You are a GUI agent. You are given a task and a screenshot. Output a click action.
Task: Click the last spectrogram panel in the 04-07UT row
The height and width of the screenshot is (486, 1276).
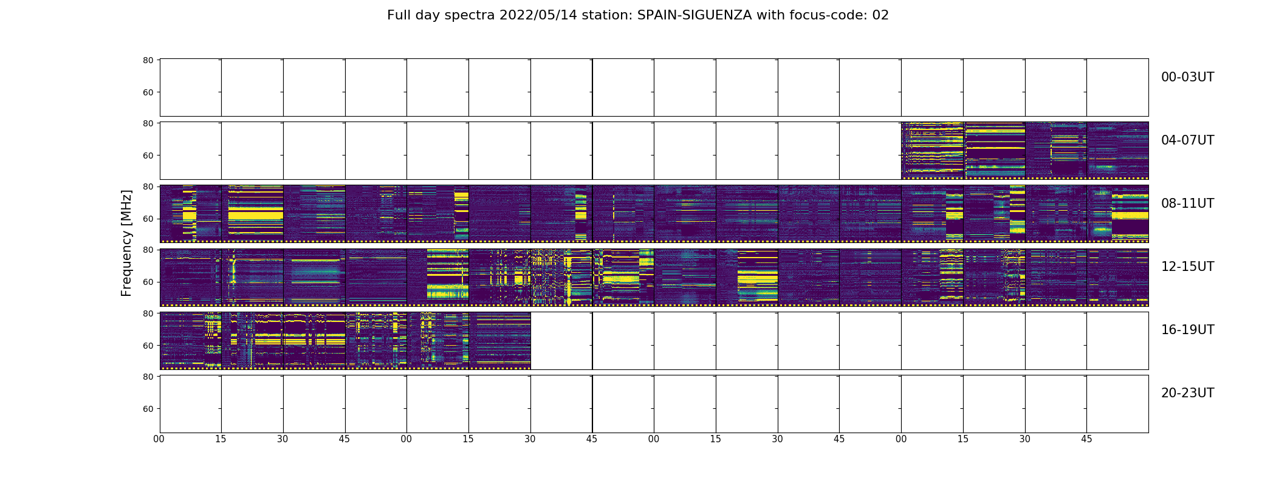point(1117,151)
